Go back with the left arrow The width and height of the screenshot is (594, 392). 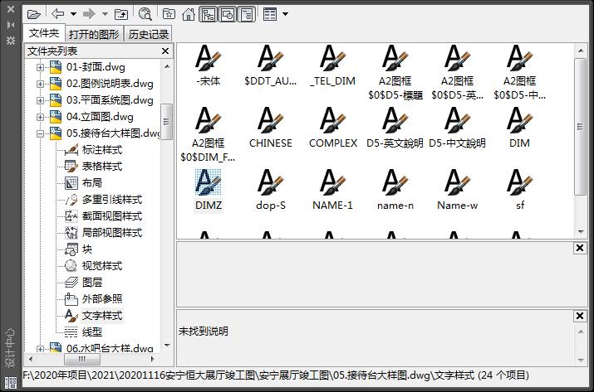tap(58, 14)
